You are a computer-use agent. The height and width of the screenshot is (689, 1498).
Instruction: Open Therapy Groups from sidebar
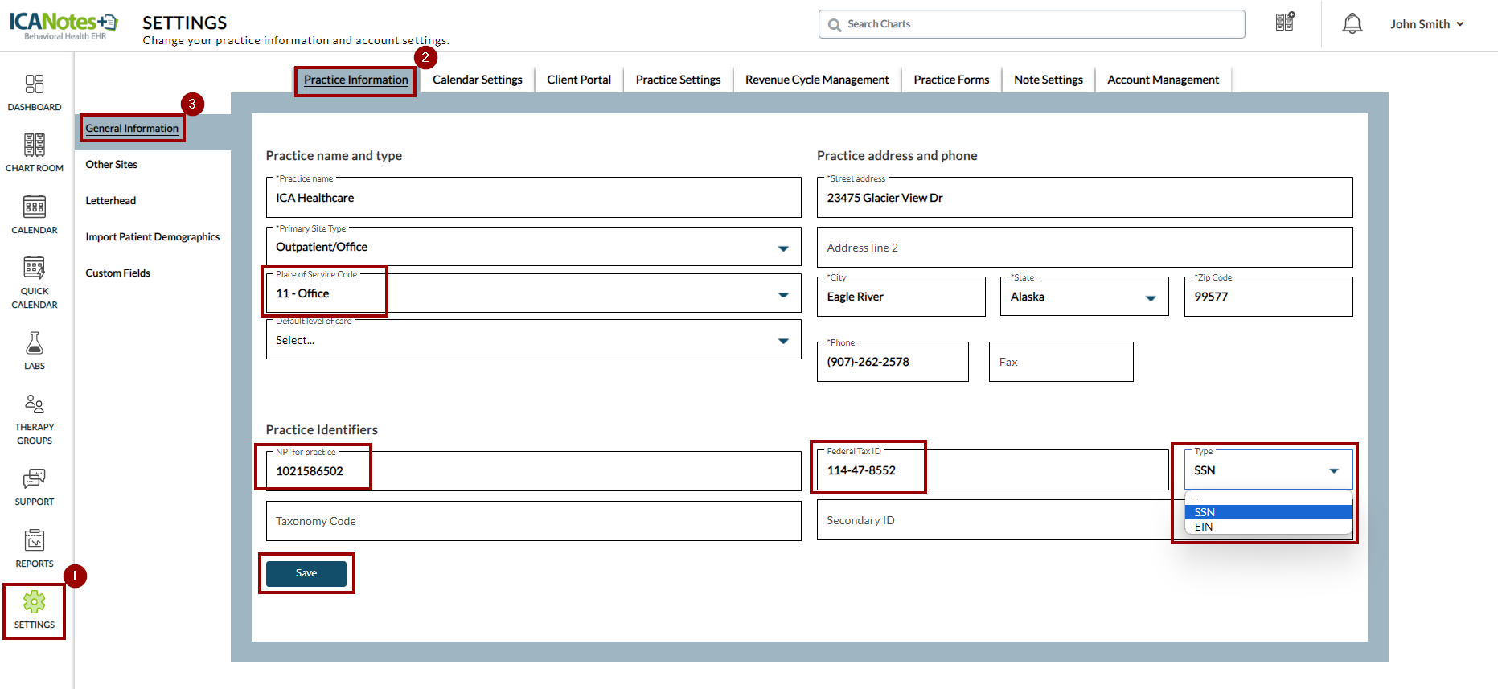pos(34,404)
